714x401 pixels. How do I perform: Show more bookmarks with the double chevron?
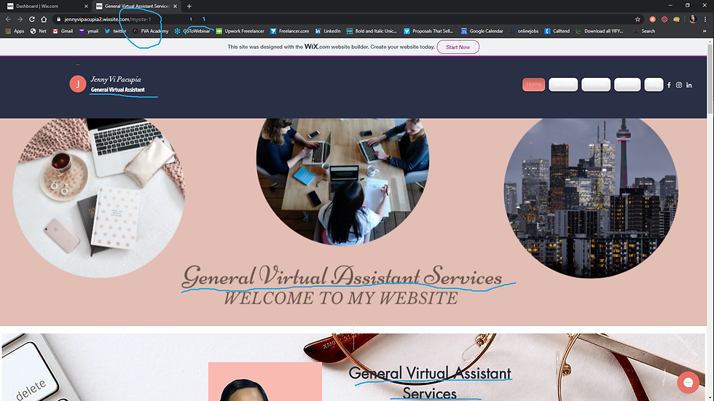coord(705,31)
